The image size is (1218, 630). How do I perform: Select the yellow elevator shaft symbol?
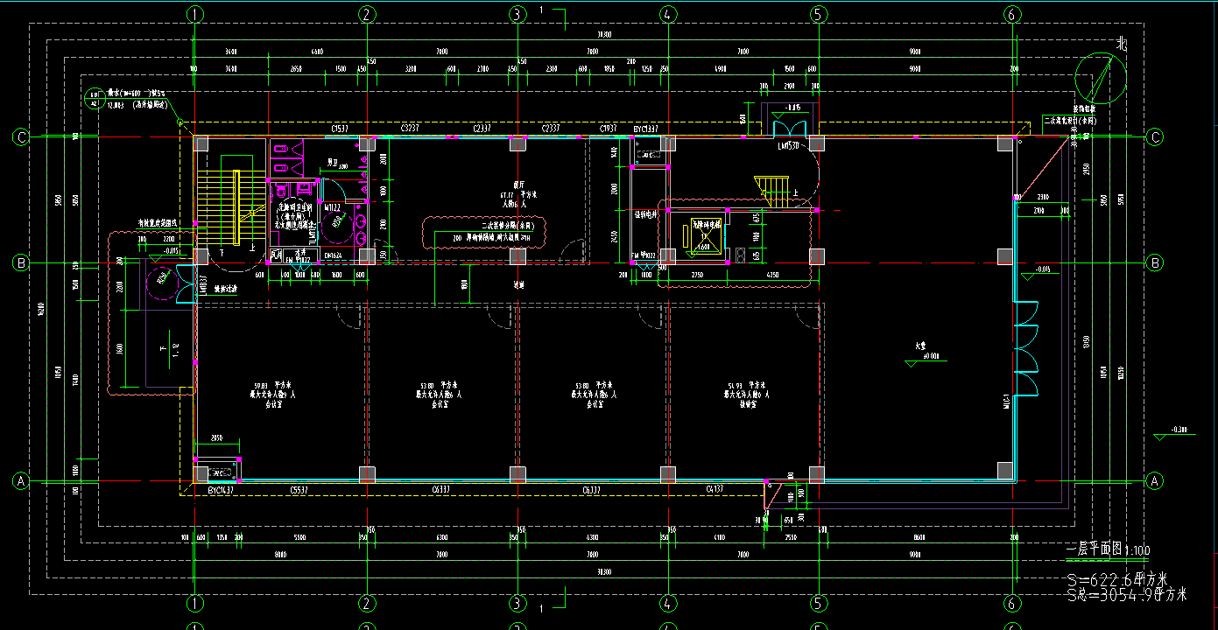tap(704, 234)
